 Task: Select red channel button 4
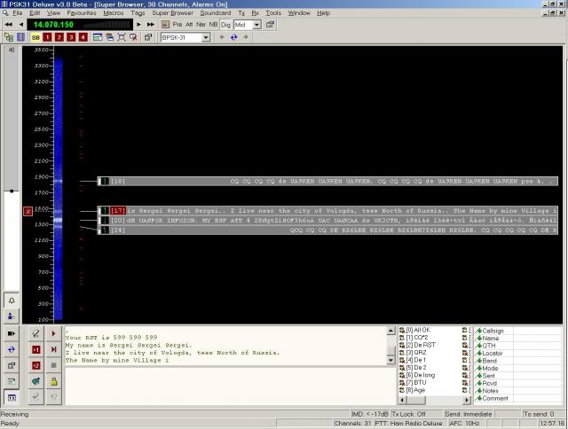pos(83,37)
